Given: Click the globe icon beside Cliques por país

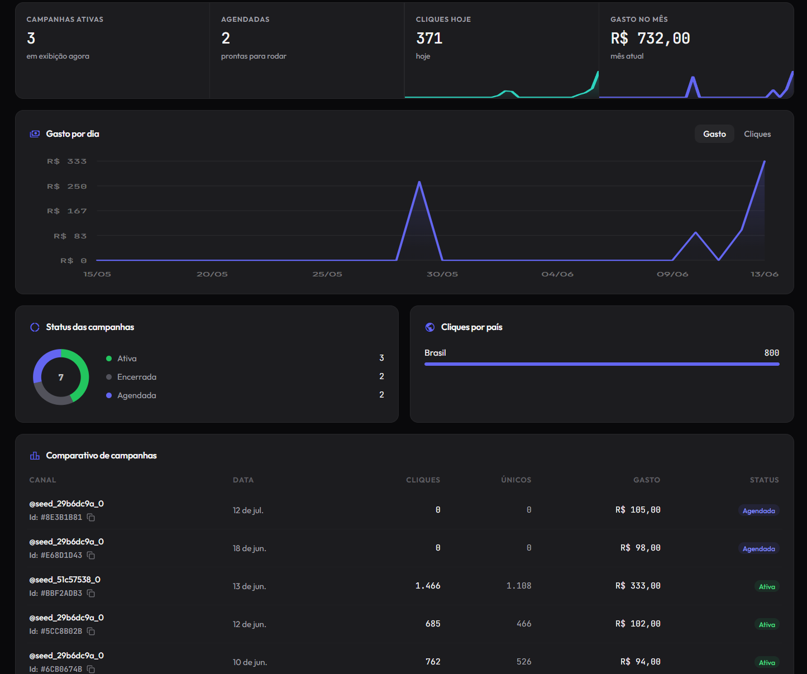Looking at the screenshot, I should coord(430,327).
